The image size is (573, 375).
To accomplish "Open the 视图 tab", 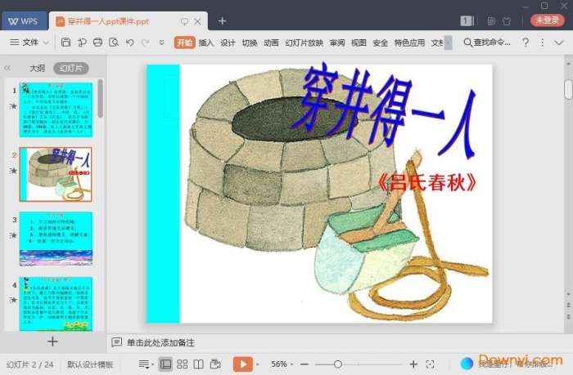I will [359, 42].
